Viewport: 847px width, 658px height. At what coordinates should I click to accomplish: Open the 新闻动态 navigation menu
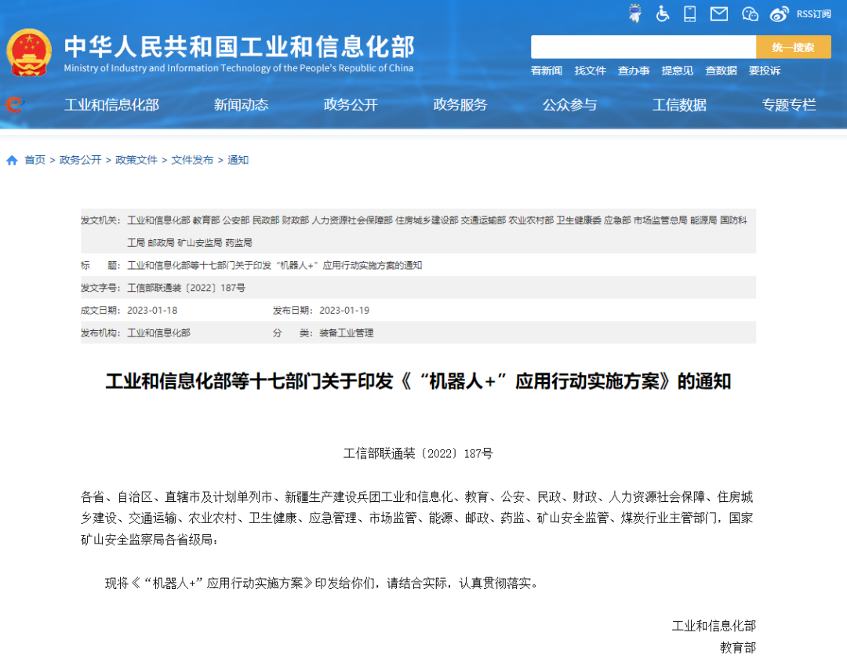click(241, 104)
